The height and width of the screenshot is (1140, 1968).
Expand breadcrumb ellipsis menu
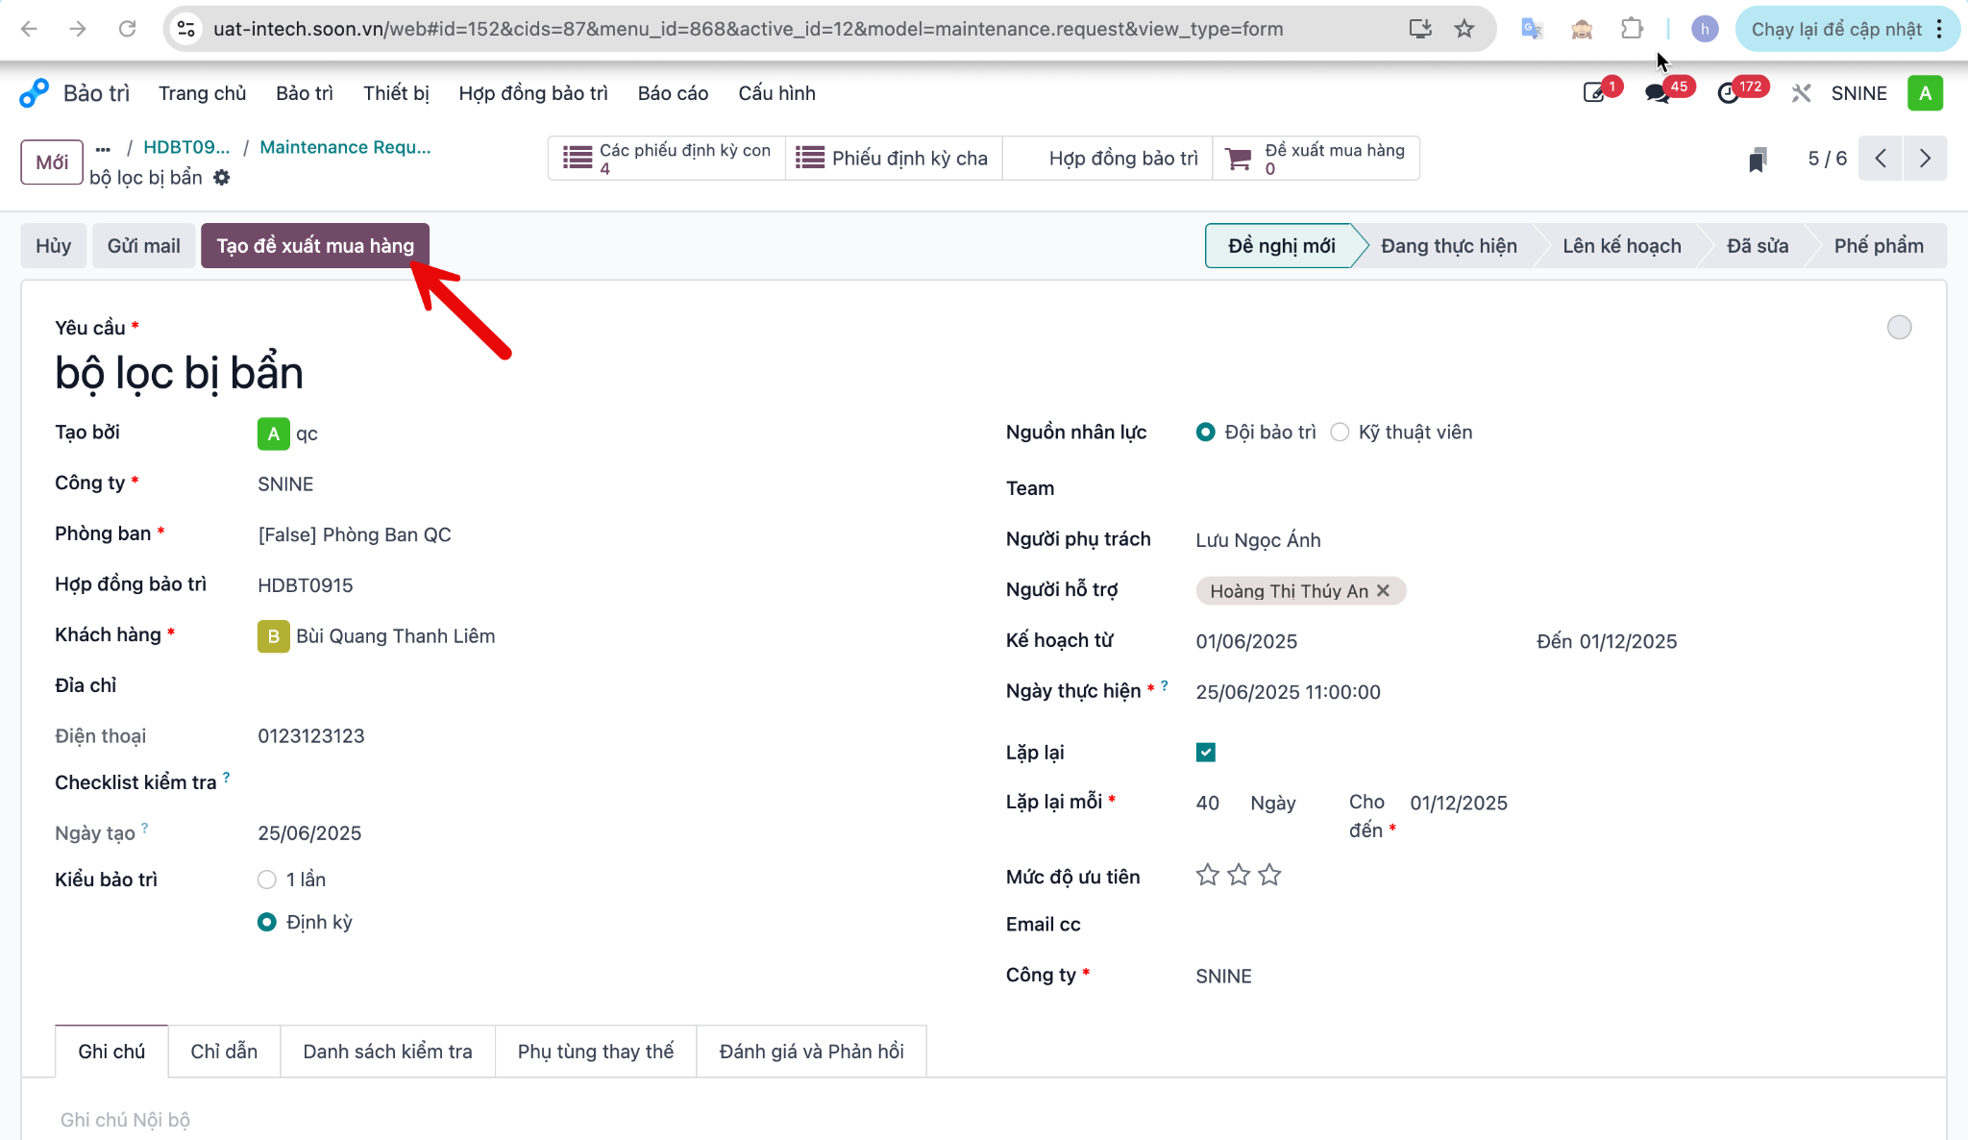103,148
